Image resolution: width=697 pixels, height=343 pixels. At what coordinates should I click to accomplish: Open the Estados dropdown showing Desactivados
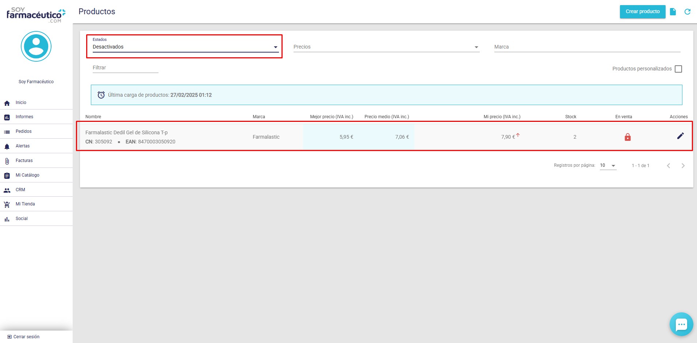click(186, 47)
